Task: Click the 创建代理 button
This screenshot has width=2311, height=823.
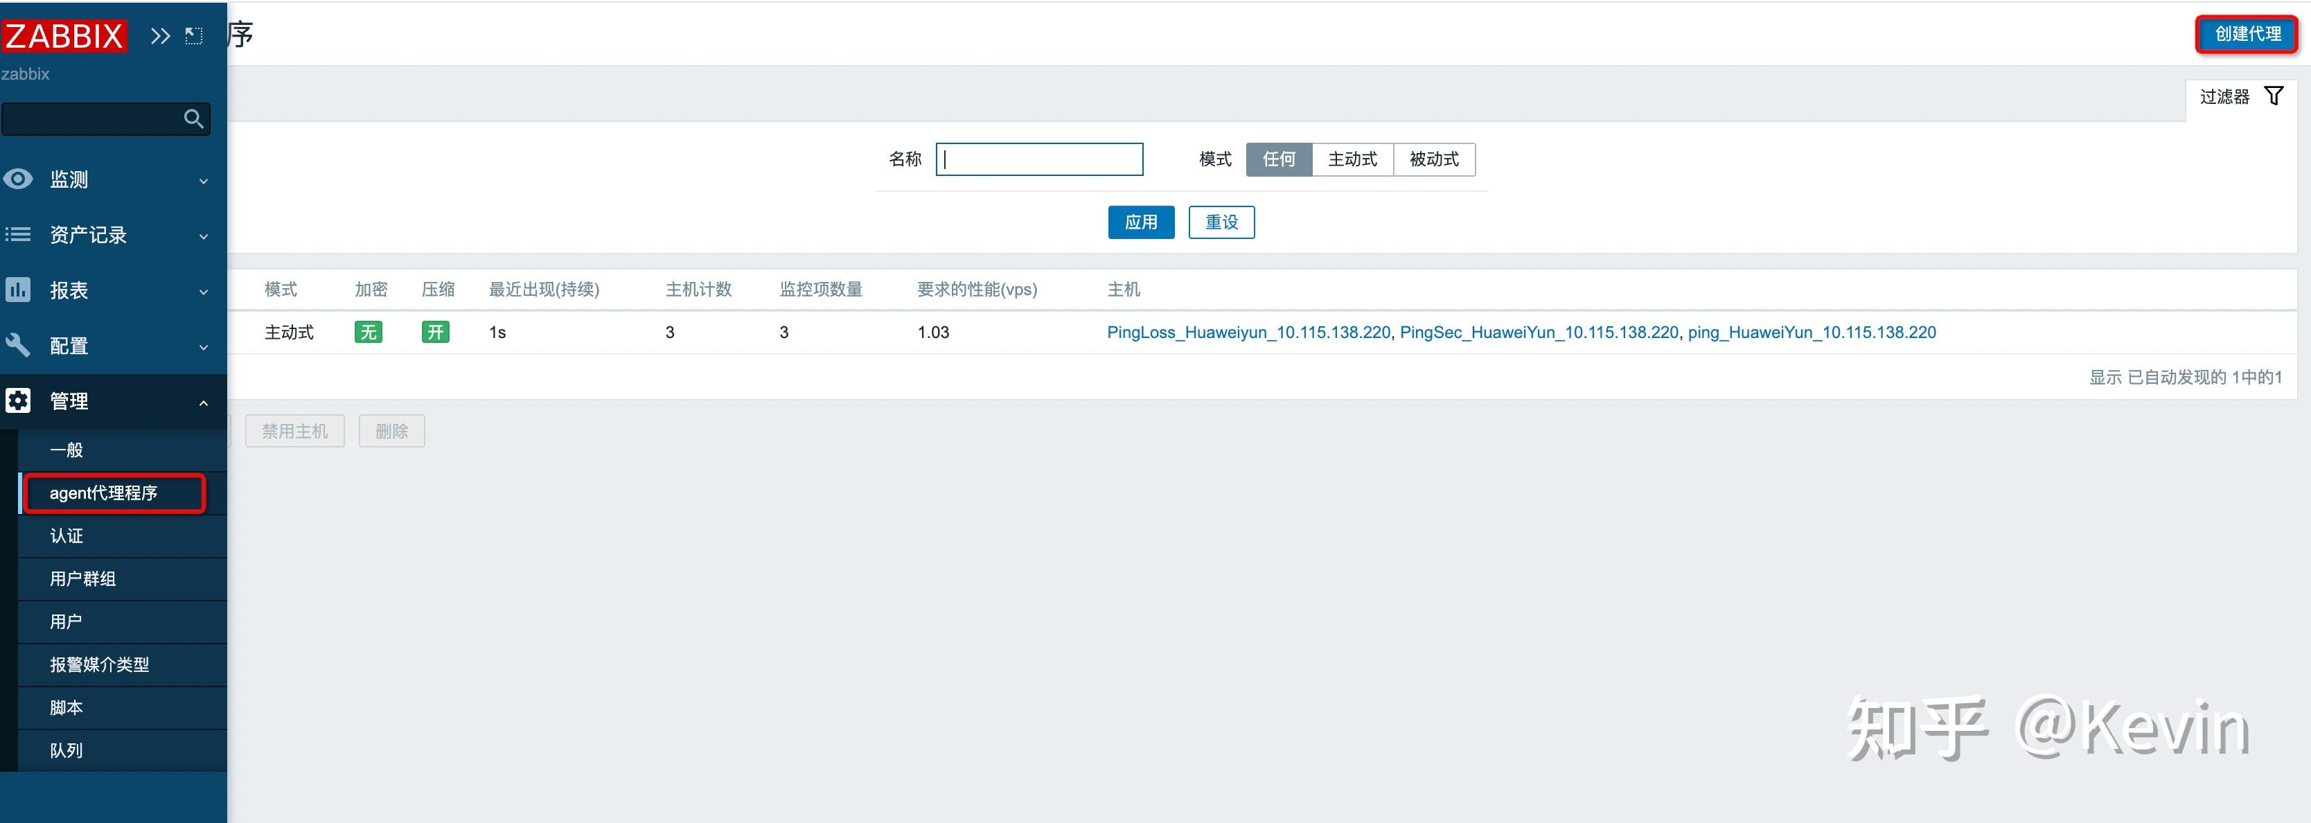Action: [2247, 34]
